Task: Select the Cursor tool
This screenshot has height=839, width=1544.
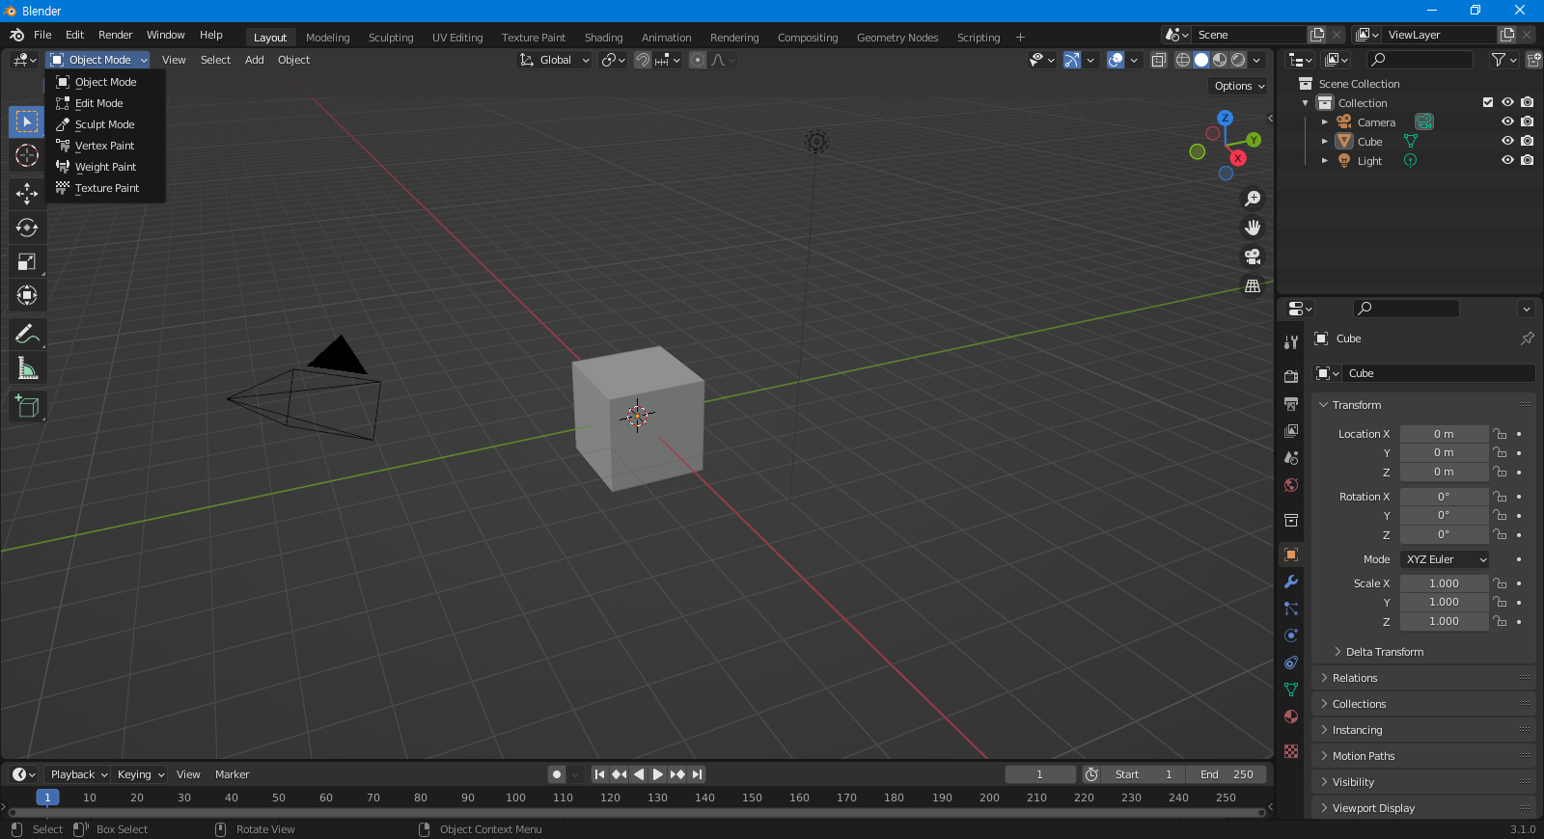Action: [27, 155]
